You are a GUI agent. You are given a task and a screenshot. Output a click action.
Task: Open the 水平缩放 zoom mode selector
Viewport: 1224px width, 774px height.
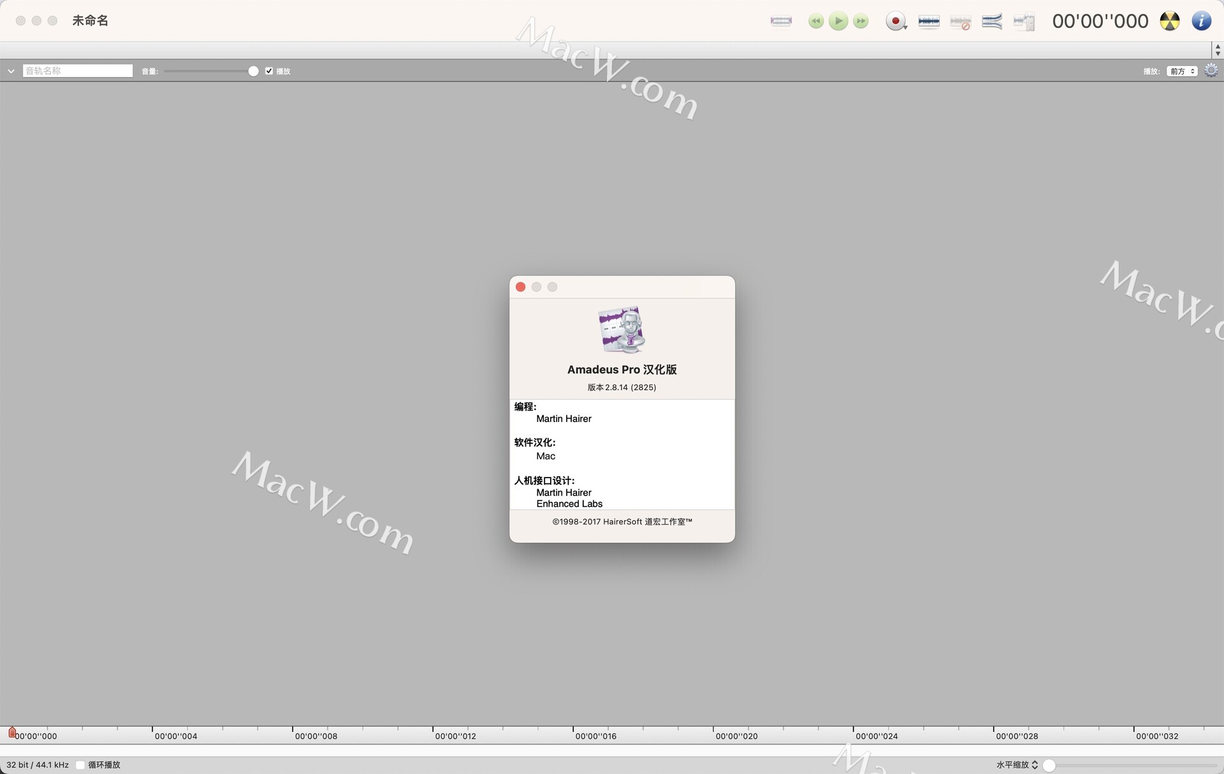coord(1017,764)
